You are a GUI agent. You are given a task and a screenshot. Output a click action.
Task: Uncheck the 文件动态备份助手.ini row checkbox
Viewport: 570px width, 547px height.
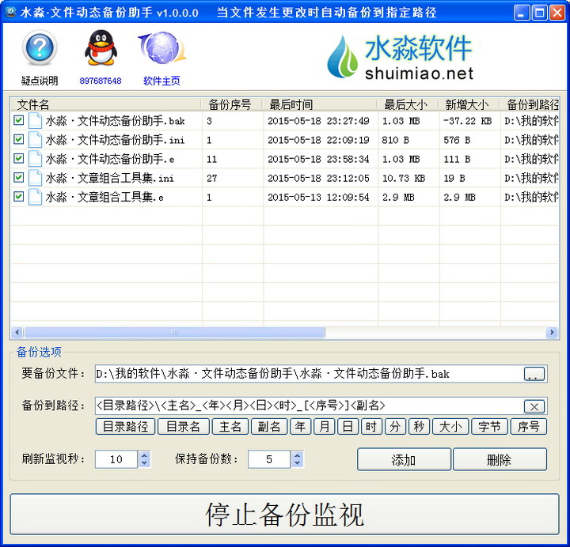click(18, 139)
